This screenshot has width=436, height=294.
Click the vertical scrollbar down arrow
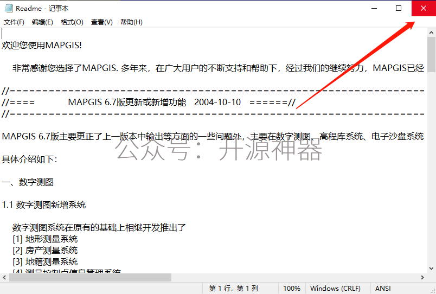pos(431,269)
